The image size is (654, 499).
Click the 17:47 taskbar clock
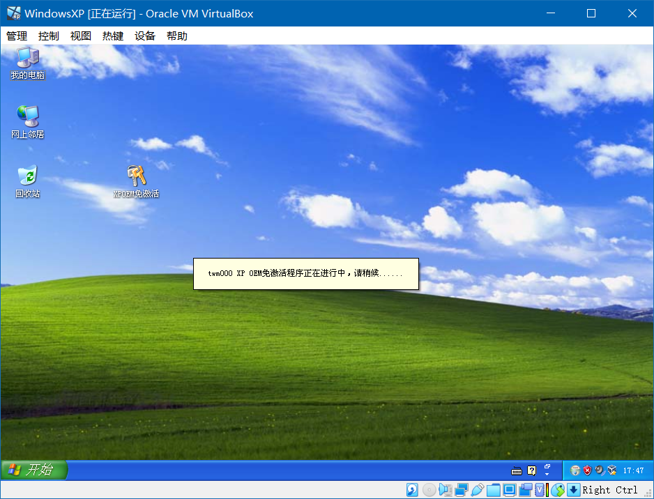(633, 470)
